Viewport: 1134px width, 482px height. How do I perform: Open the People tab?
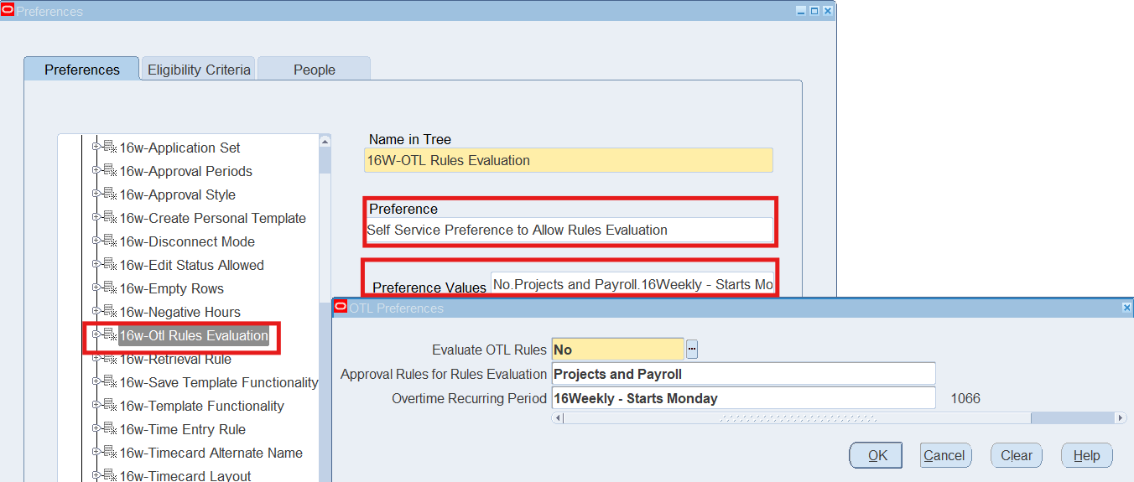click(x=314, y=70)
